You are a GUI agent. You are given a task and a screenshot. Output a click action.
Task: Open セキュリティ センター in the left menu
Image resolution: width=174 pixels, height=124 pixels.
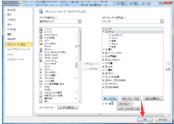pyautogui.click(x=15, y=60)
